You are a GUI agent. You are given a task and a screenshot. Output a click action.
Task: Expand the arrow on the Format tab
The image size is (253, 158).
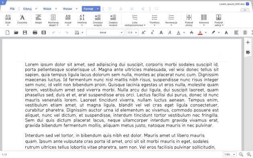click(x=98, y=9)
